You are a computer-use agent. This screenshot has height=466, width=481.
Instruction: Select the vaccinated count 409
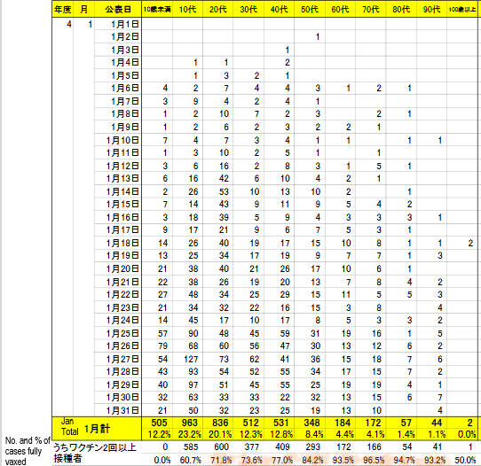[x=282, y=447]
